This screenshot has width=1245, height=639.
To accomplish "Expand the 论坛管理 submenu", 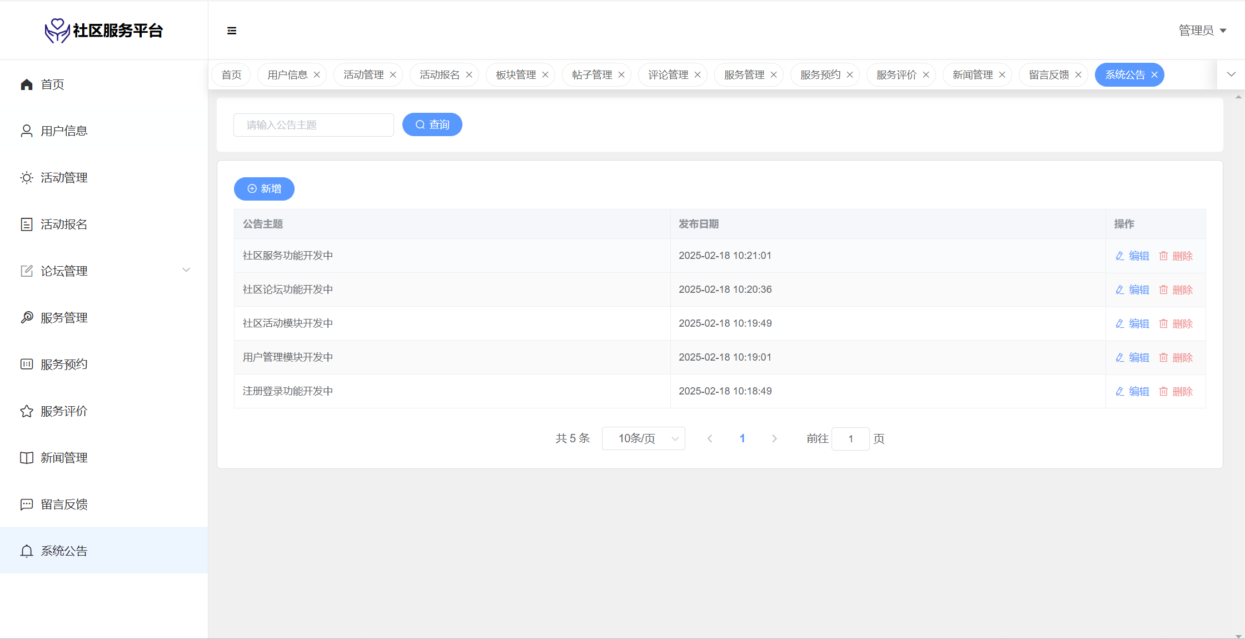I will 186,271.
